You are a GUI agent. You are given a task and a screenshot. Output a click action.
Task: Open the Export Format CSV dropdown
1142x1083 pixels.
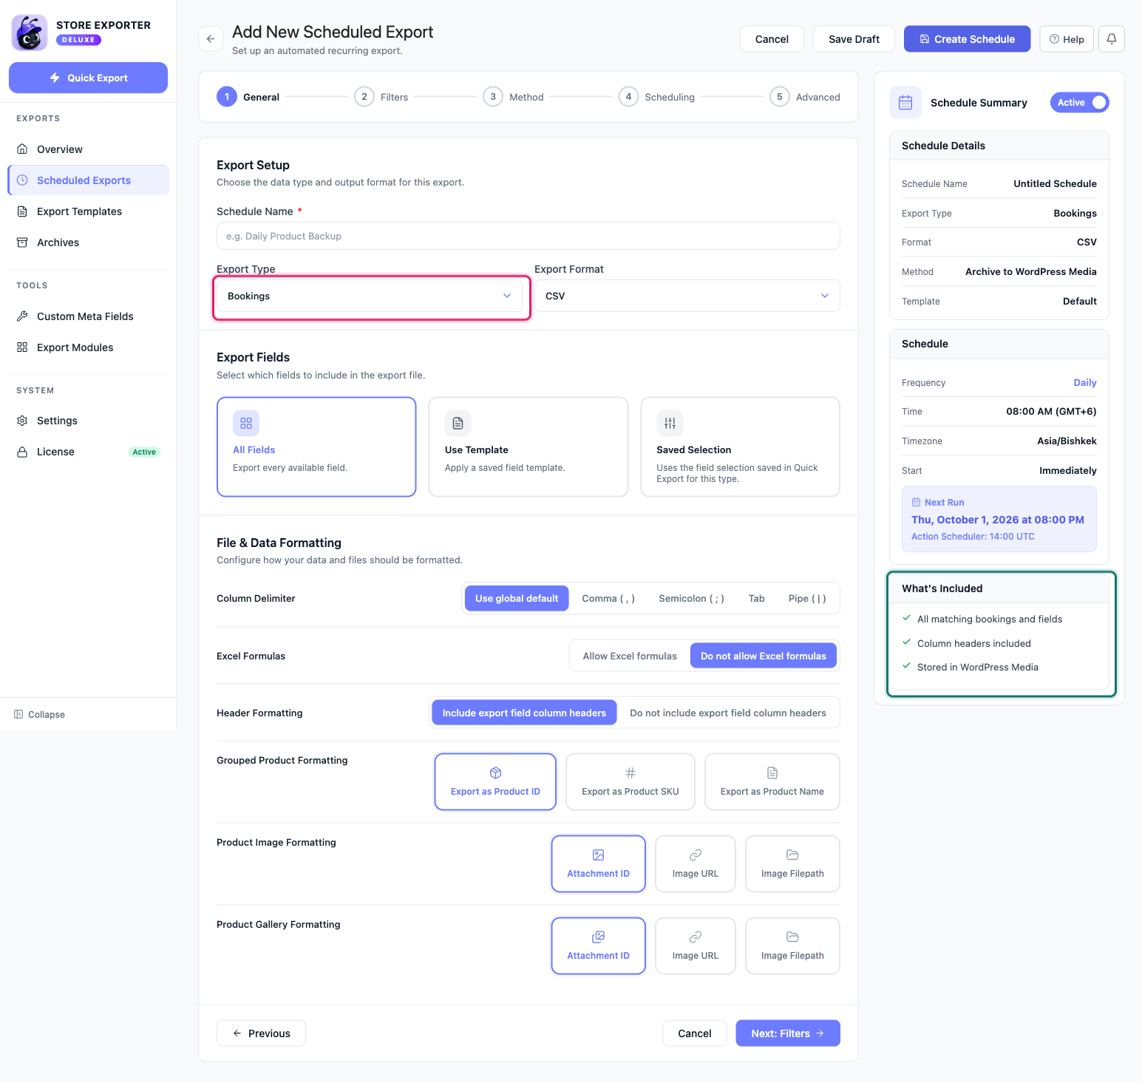(687, 296)
